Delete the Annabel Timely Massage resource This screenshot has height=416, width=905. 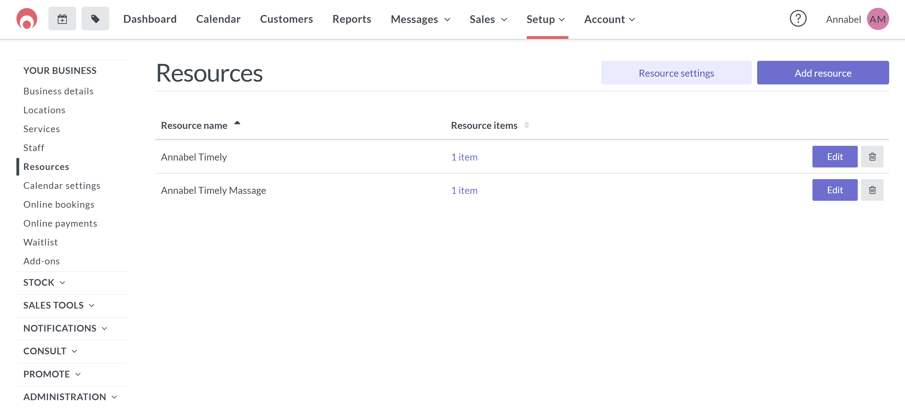(x=872, y=190)
